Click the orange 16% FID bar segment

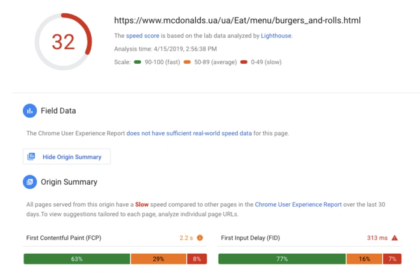coord(364,259)
